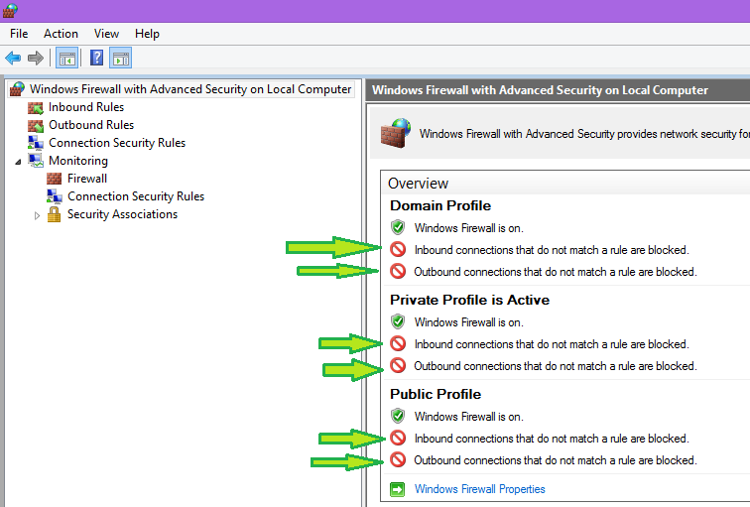Click Private Profile green shield icon
750x507 pixels.
398,321
